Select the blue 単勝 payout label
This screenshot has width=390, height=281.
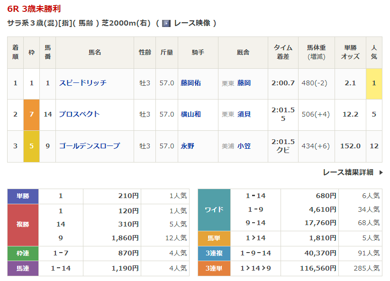(x=23, y=196)
